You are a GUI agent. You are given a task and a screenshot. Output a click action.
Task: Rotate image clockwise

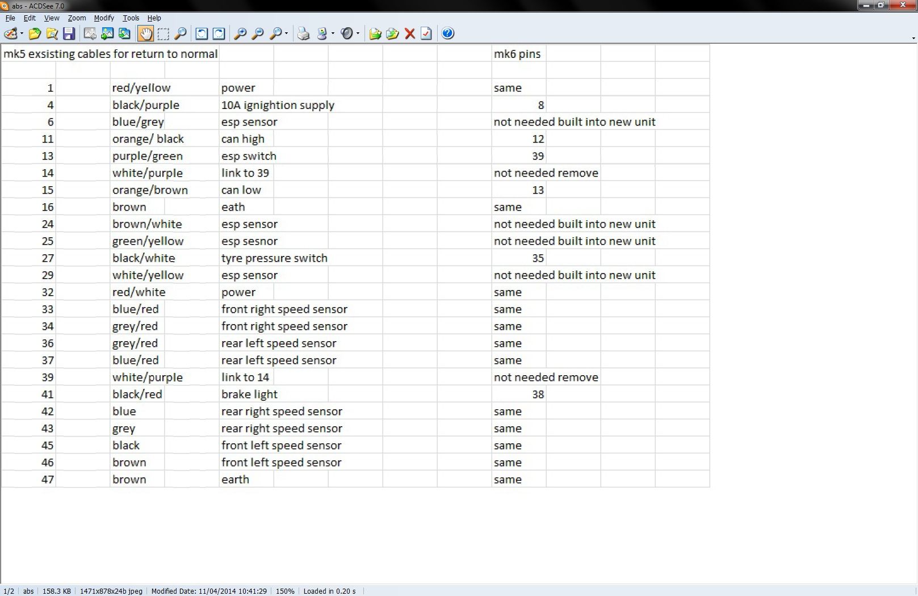(219, 34)
